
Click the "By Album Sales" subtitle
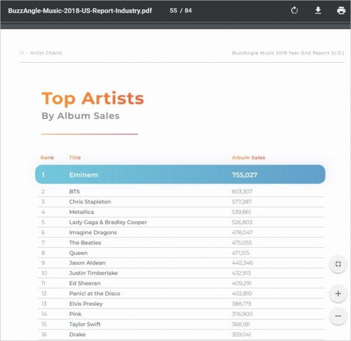80,116
